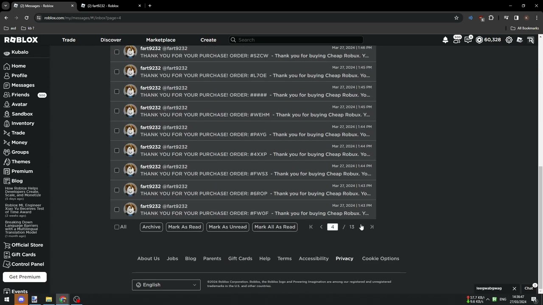The image size is (543, 305).
Task: Open the Privacy footer link
Action: tap(344, 258)
